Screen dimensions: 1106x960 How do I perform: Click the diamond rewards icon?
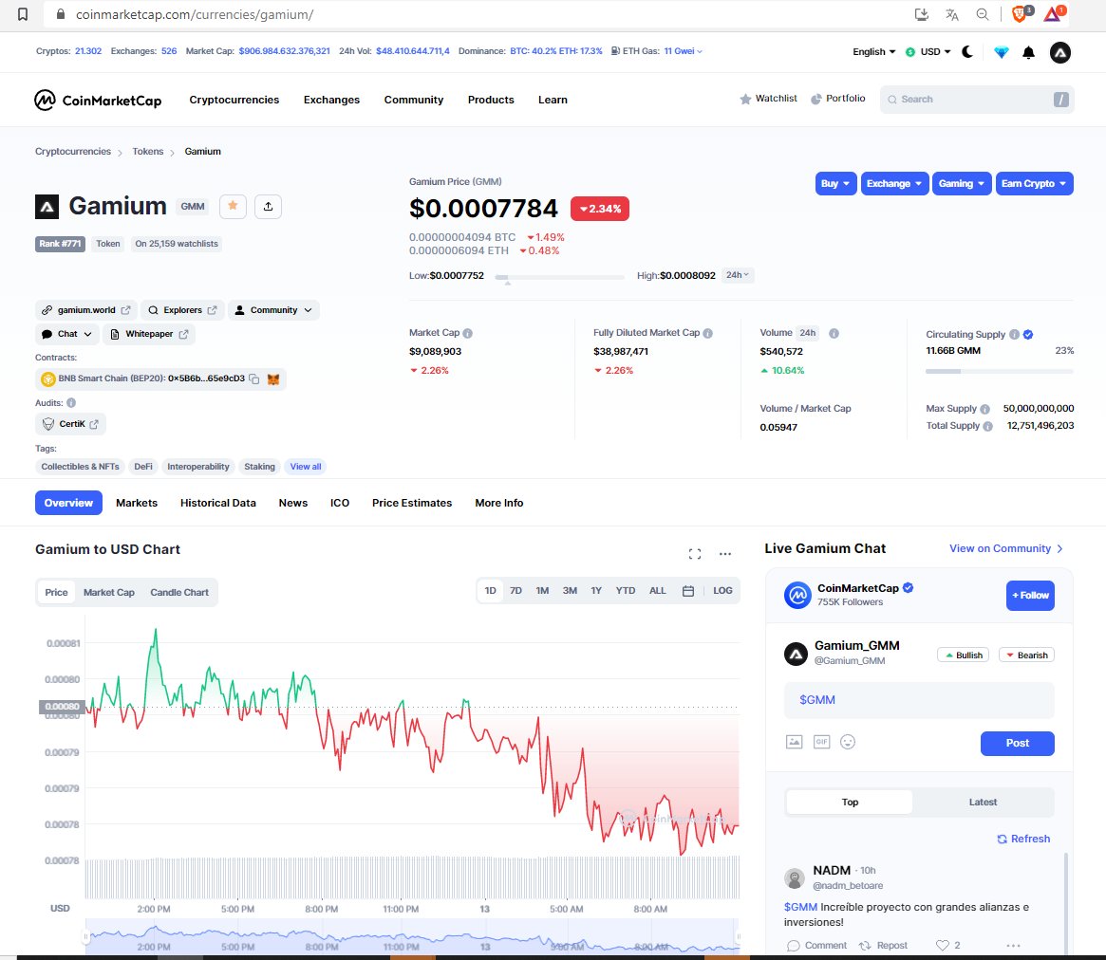[1001, 52]
